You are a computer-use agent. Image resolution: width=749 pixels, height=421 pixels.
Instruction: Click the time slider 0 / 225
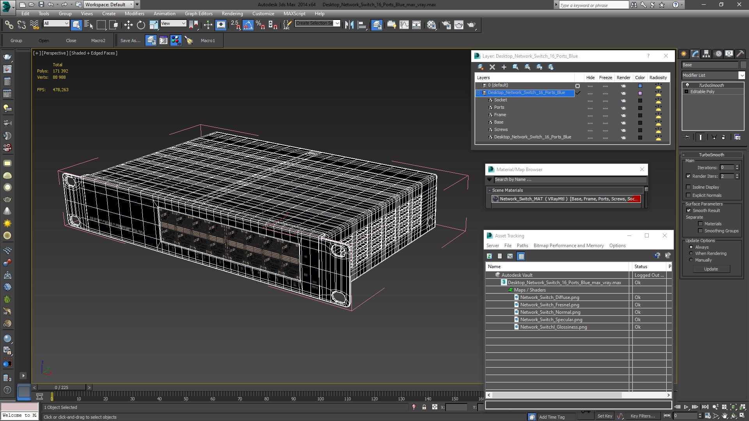tap(62, 387)
